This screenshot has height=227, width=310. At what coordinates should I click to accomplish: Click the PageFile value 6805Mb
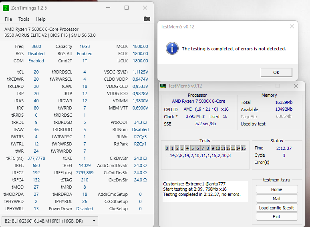tap(284, 116)
